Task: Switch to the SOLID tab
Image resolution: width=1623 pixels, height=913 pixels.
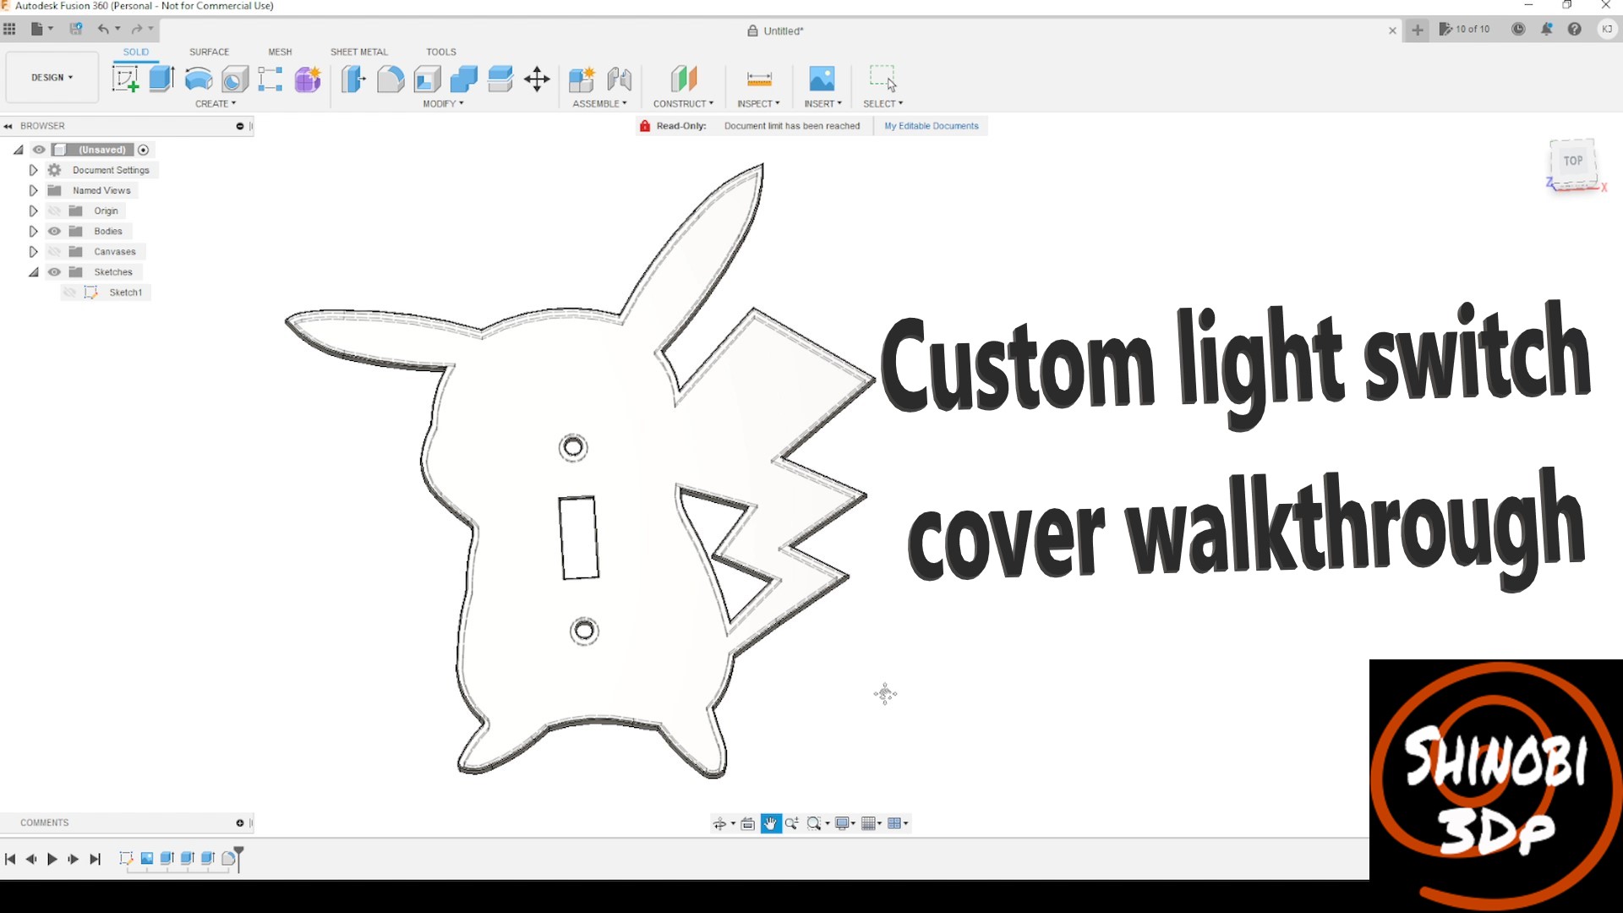Action: (135, 52)
